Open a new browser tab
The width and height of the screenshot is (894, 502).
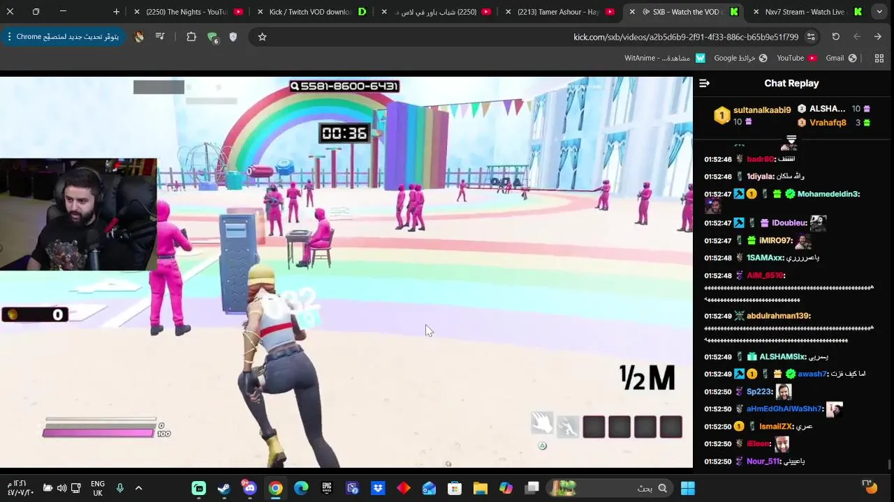(117, 12)
